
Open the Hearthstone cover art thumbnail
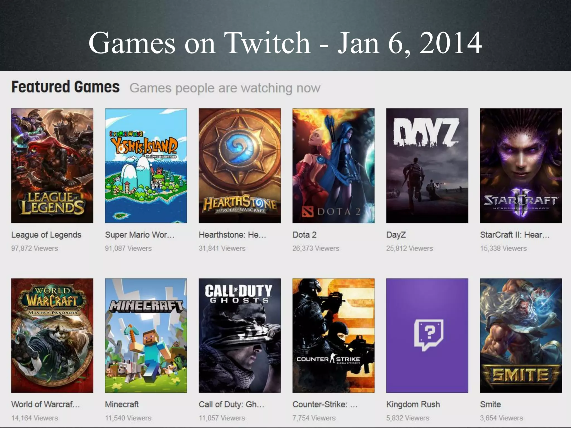tap(239, 166)
